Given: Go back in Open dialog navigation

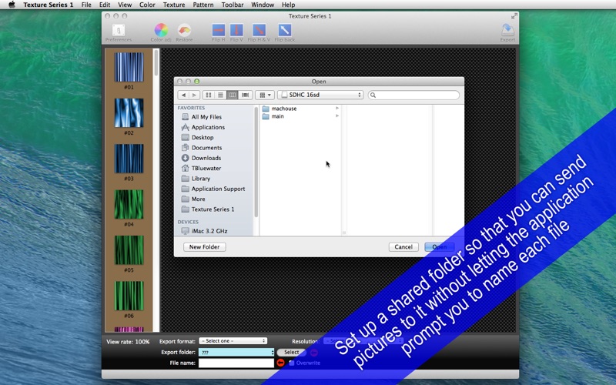Looking at the screenshot, I should point(184,95).
